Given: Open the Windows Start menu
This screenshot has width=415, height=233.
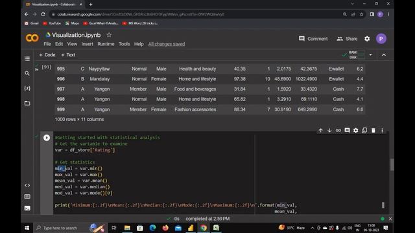Looking at the screenshot, I should coord(27,228).
